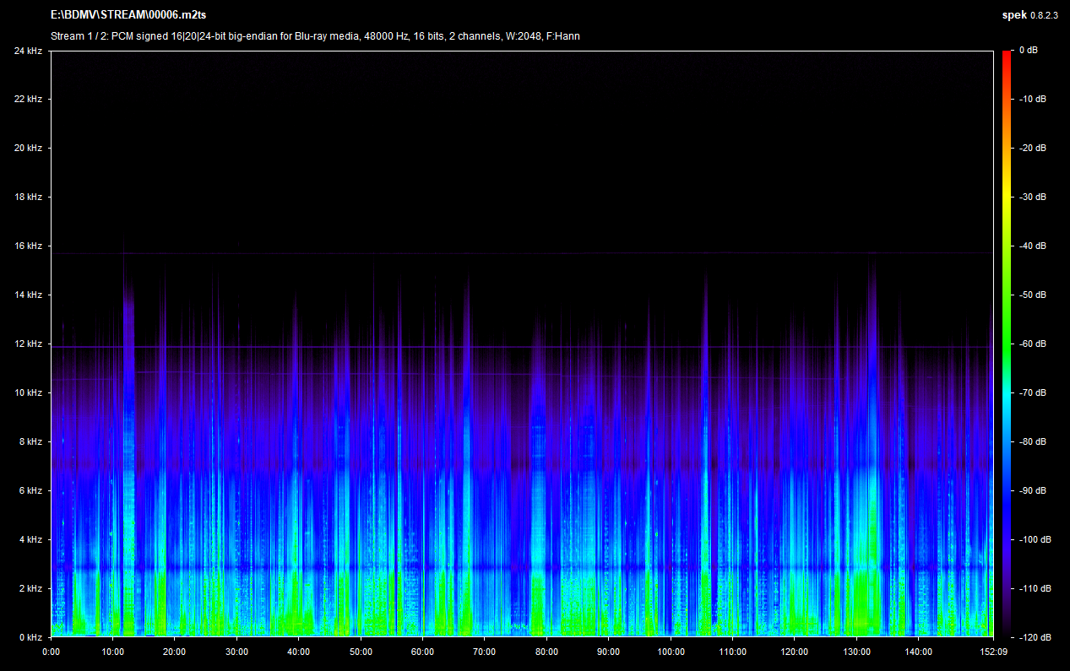Screen dimensions: 1070x671
Task: Click the 30:00 time axis marker
Action: pos(236,652)
